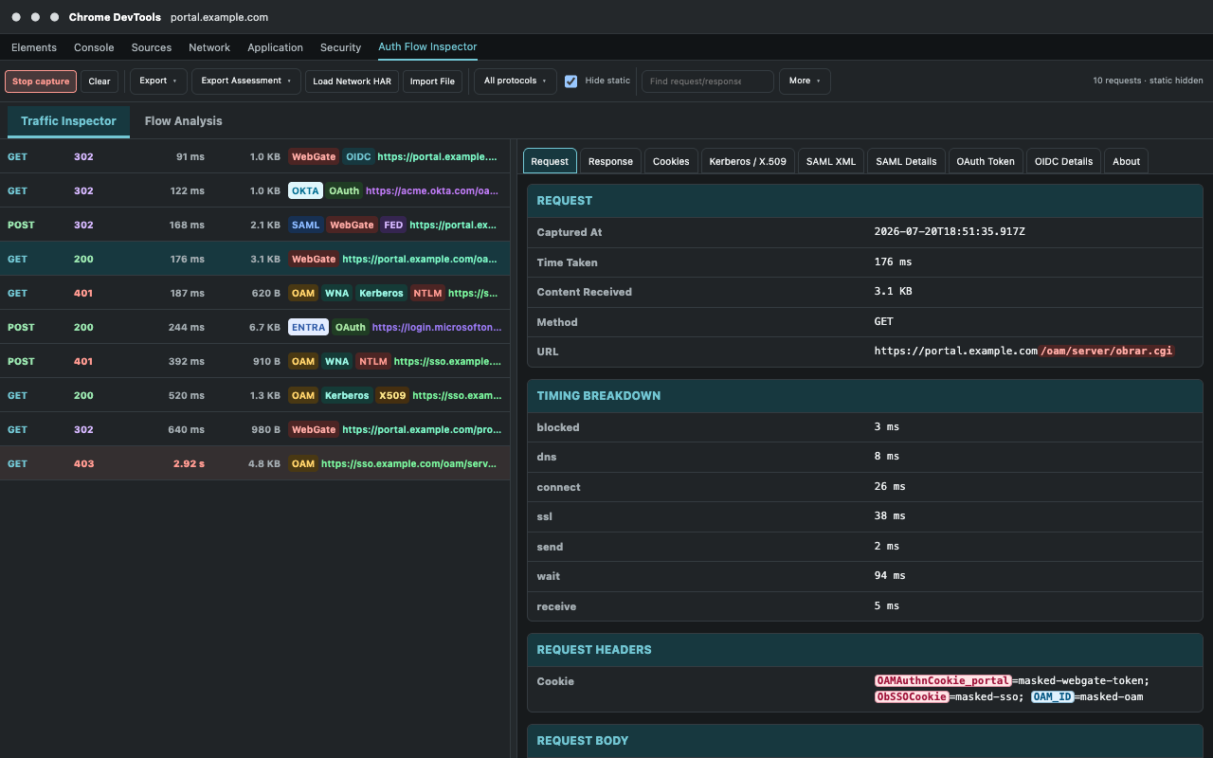Open the Security DevTools tab
The height and width of the screenshot is (758, 1213).
coord(340,47)
